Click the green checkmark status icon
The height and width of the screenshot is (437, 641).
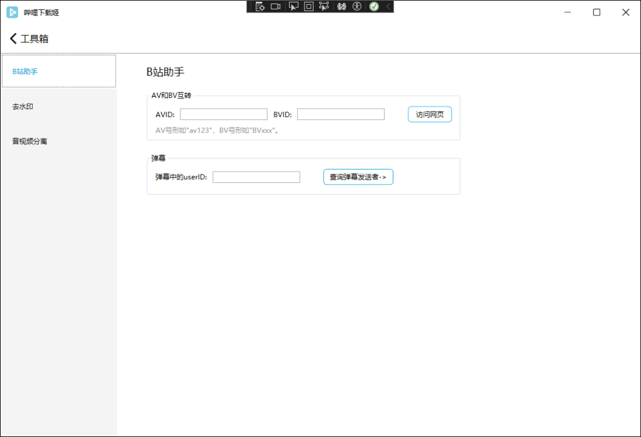click(374, 7)
